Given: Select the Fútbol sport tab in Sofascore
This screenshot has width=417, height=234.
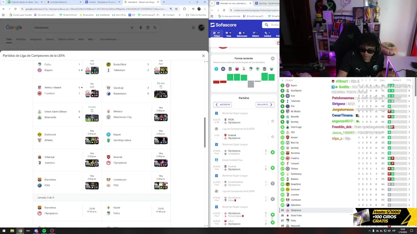Looking at the screenshot, I should click(x=217, y=34).
